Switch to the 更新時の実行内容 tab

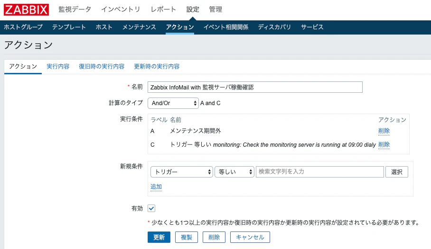(157, 66)
